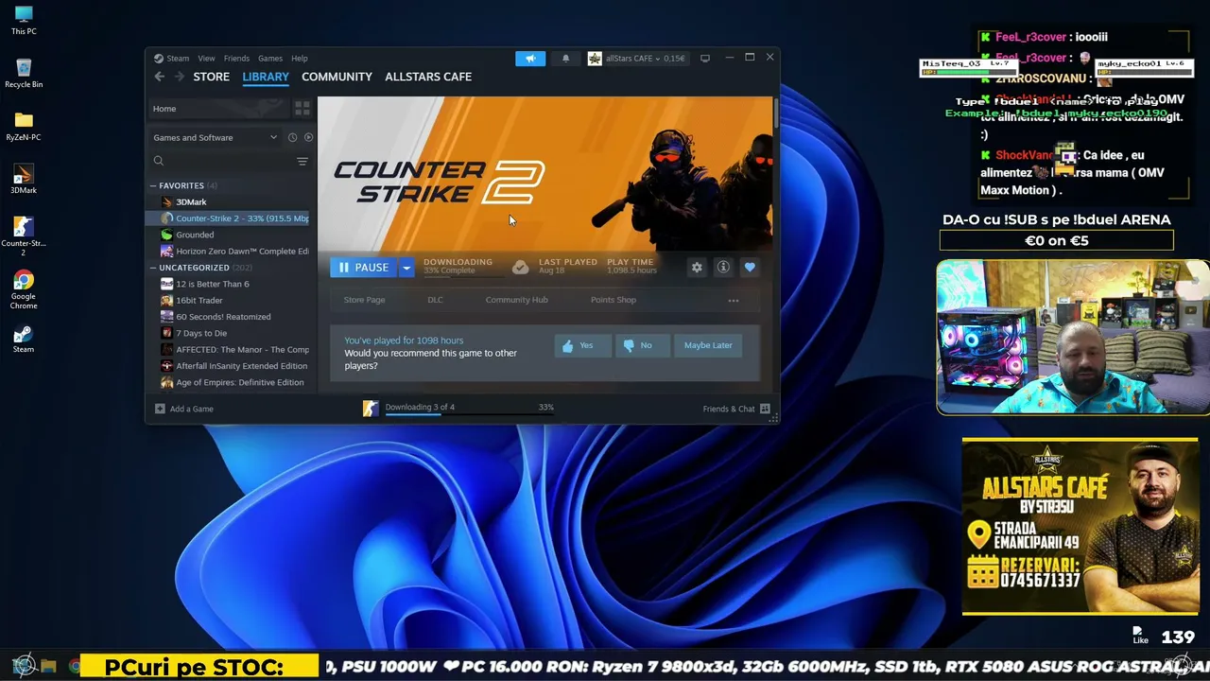Open the Community Hub link

[516, 300]
